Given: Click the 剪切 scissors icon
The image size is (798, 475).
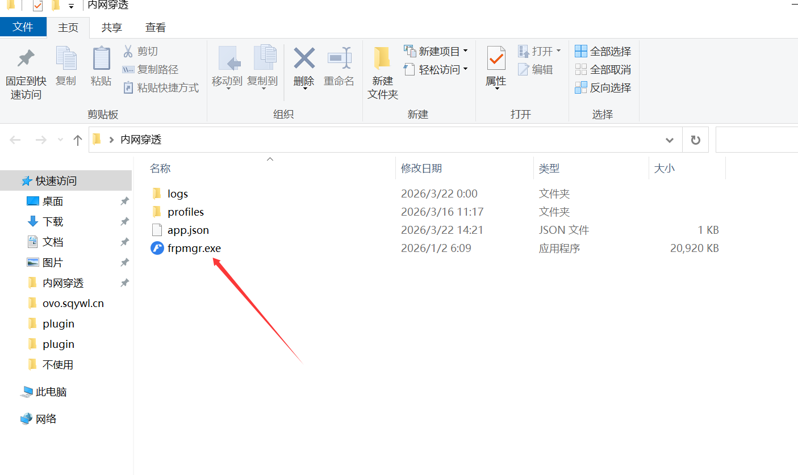Looking at the screenshot, I should pyautogui.click(x=128, y=52).
